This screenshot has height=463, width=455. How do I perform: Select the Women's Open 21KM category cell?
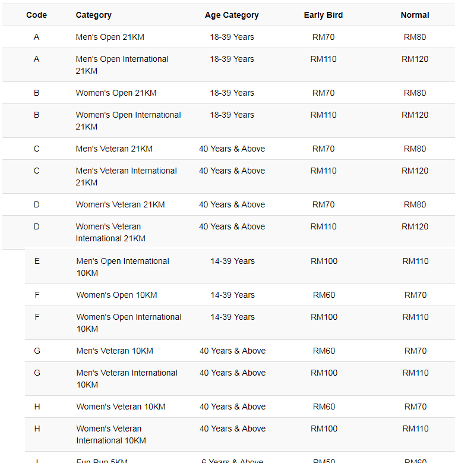point(116,93)
